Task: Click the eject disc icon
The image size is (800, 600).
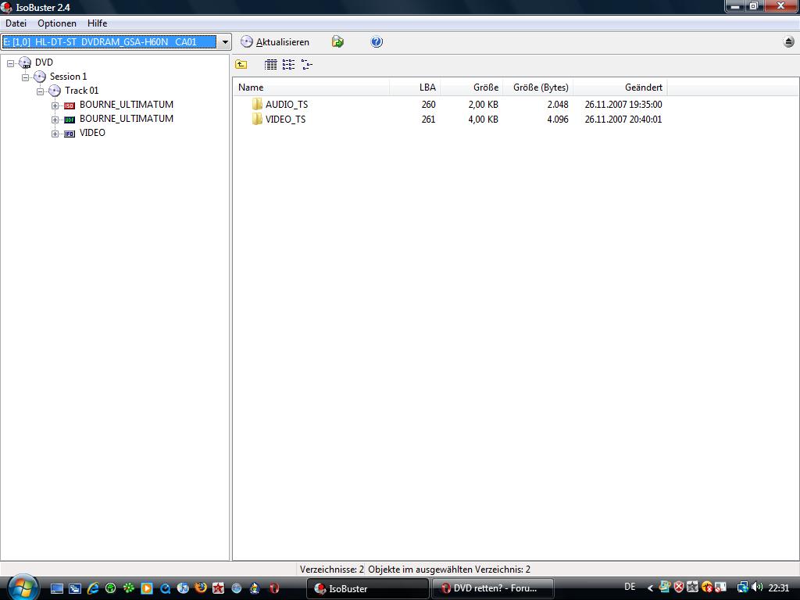Action: 789,42
